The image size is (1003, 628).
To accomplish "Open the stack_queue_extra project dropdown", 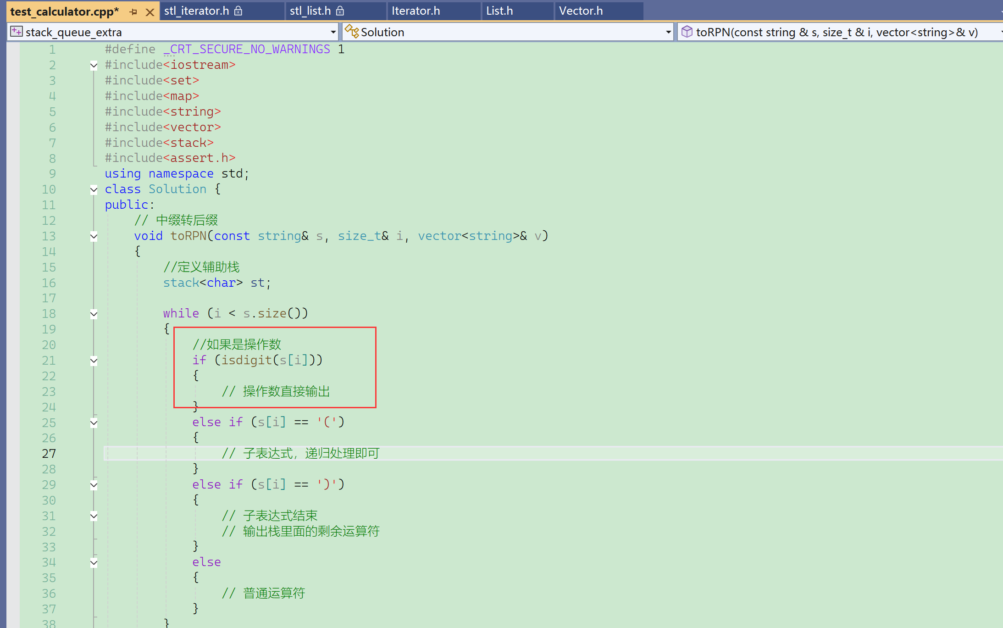I will (333, 32).
